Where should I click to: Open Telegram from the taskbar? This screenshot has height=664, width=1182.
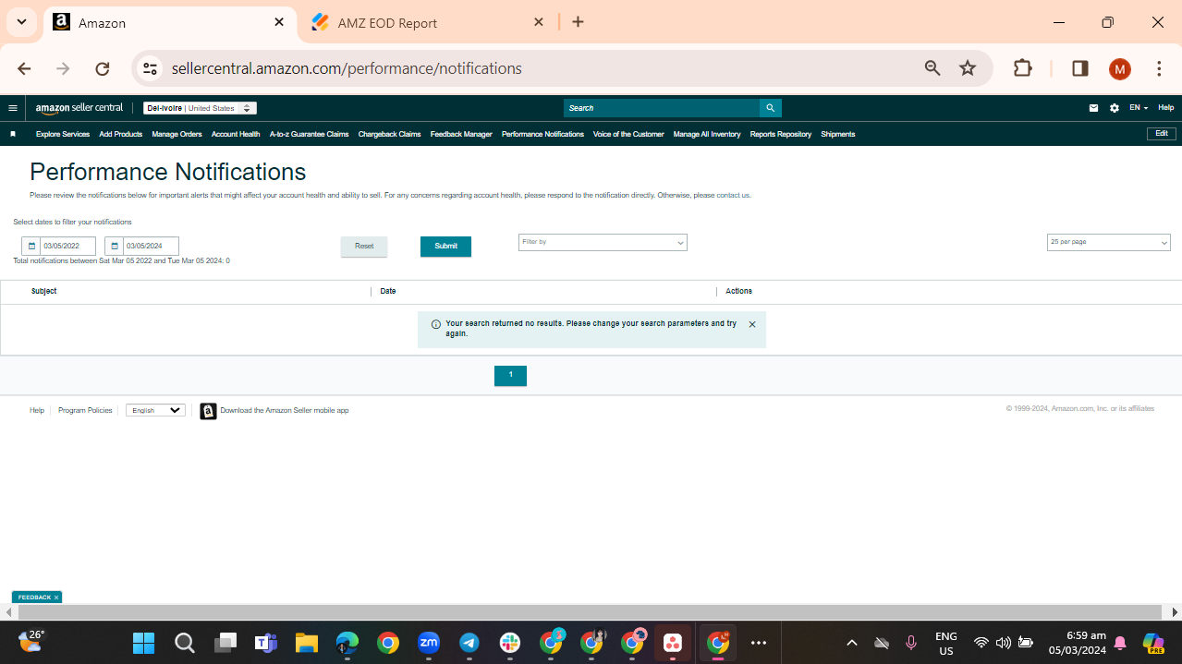469,643
